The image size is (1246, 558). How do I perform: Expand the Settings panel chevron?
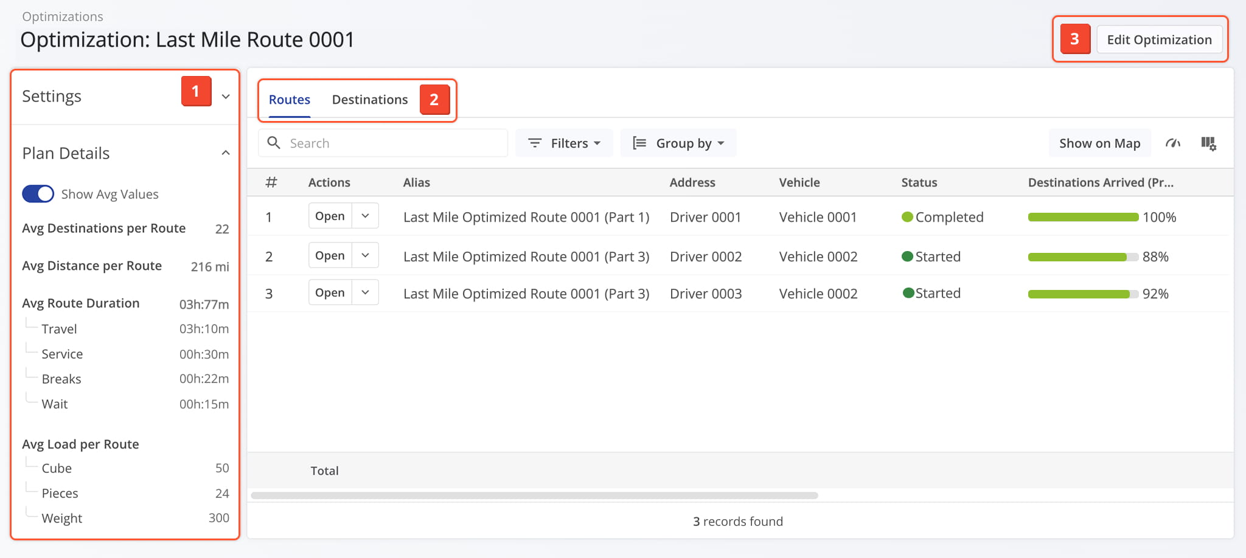point(226,97)
